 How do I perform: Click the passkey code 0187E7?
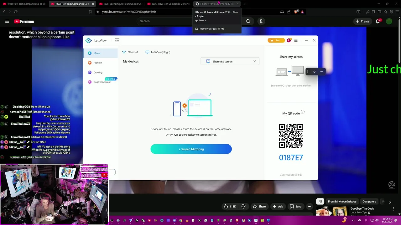tap(291, 157)
